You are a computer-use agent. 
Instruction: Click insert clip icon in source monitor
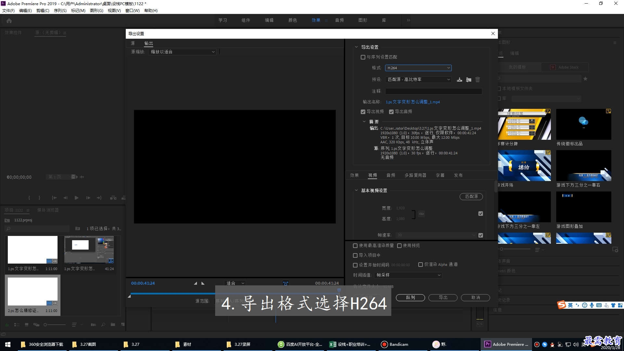pyautogui.click(x=113, y=198)
